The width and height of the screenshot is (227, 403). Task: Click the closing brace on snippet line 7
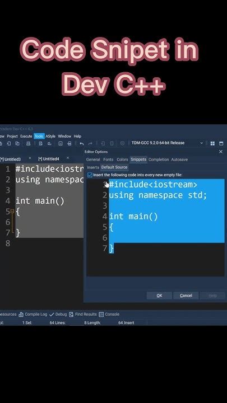pyautogui.click(x=111, y=249)
